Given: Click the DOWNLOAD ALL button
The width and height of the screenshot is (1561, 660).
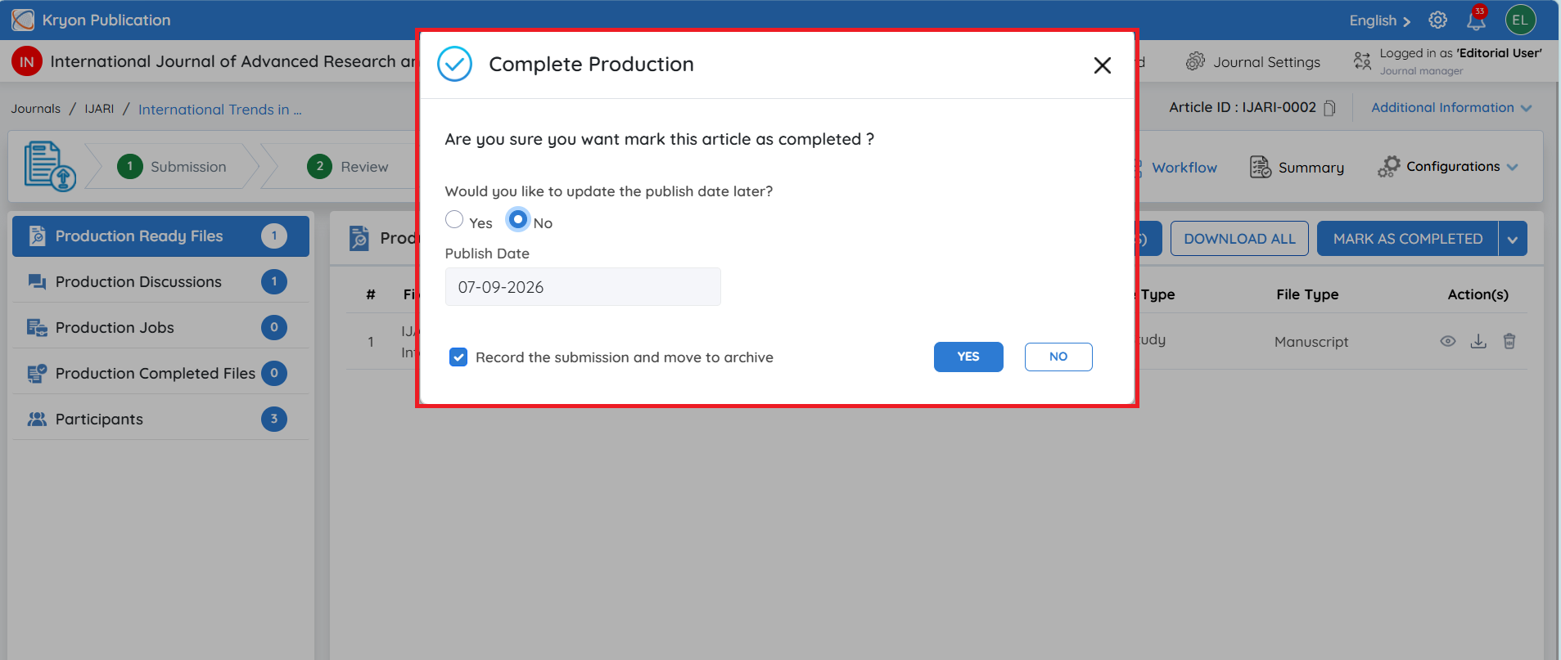Looking at the screenshot, I should click(1239, 239).
